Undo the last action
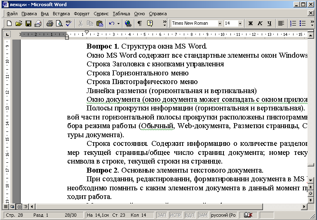This screenshot has width=317, height=220. pyautogui.click(x=111, y=23)
